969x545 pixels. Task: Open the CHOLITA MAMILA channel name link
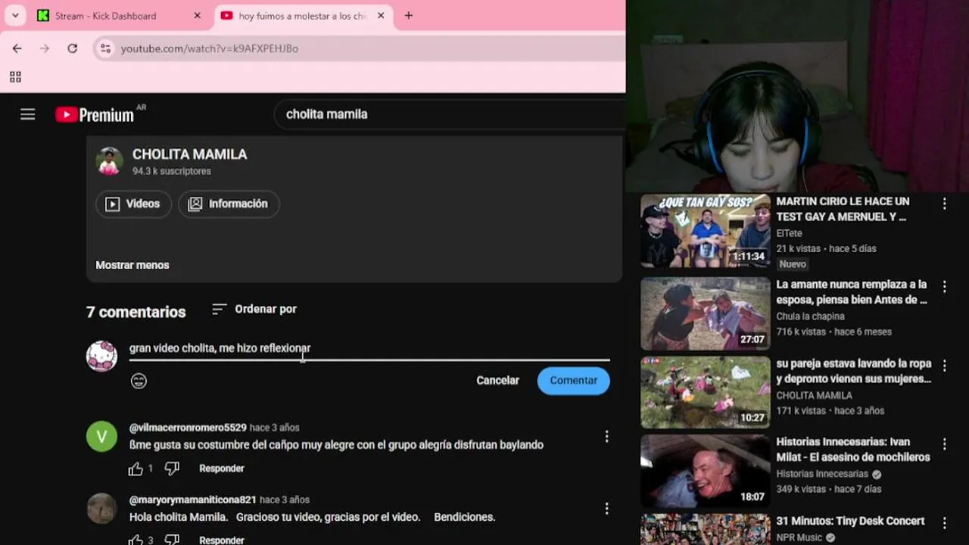[x=190, y=154]
